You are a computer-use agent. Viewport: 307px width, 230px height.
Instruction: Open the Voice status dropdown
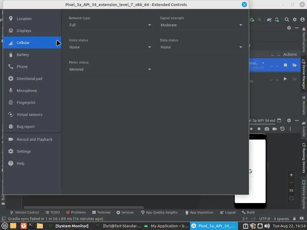110,47
